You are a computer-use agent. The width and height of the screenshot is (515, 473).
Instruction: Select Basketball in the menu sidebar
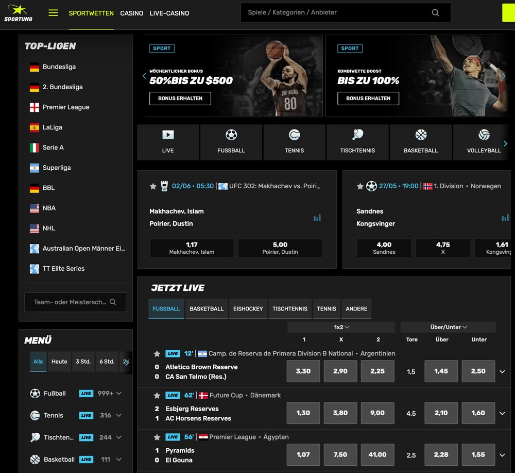click(59, 460)
